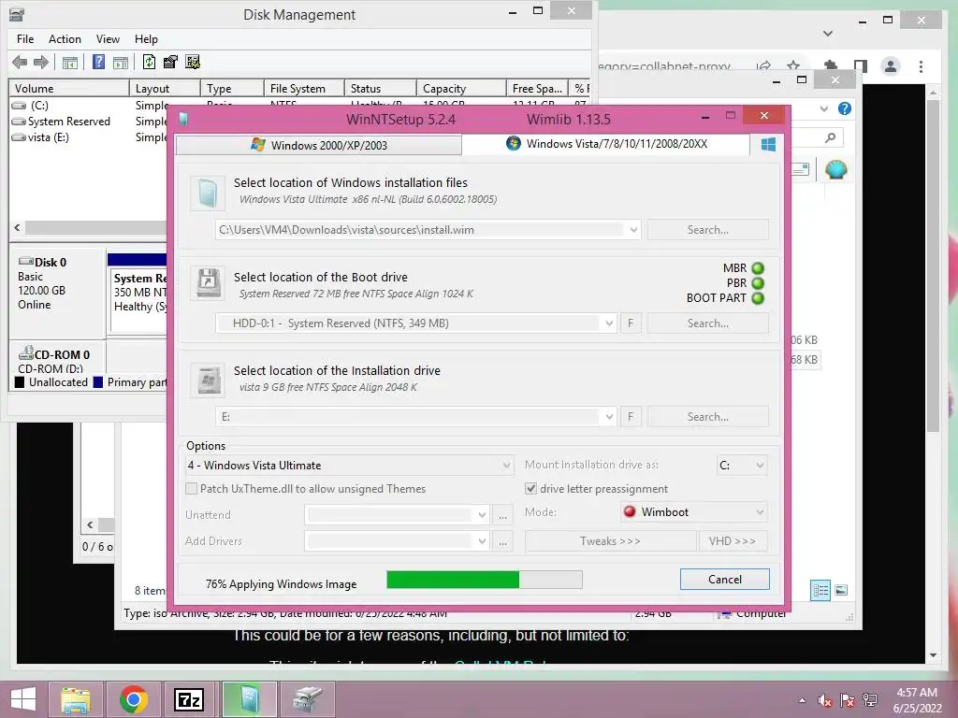Click Chrome's share page icon
This screenshot has width=958, height=718.
click(763, 66)
